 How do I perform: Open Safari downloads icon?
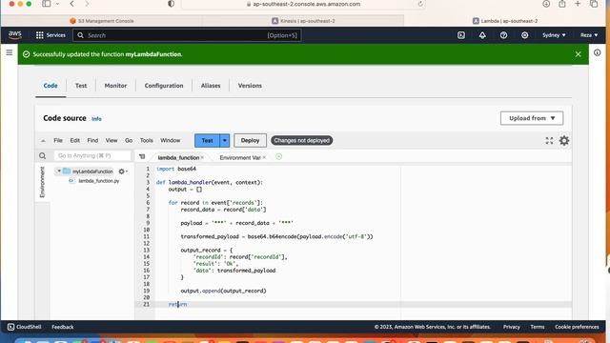[x=546, y=4]
